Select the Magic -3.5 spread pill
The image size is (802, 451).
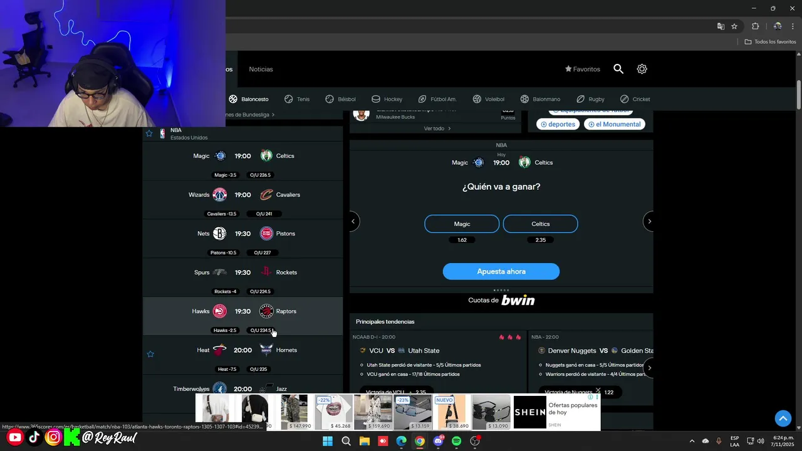[226, 175]
